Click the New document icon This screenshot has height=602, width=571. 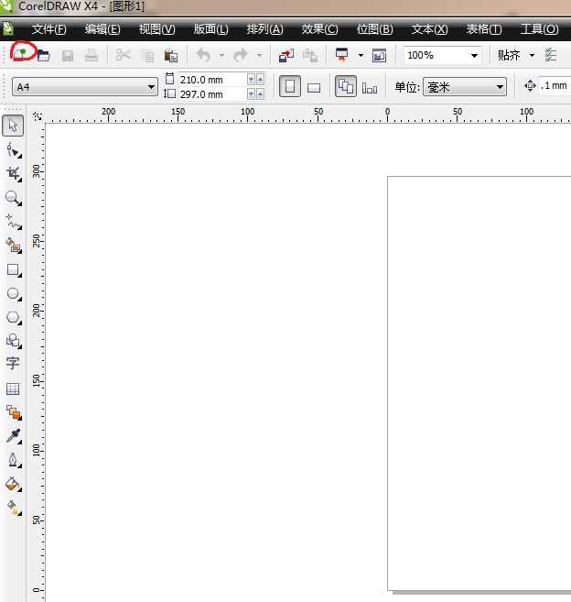21,55
